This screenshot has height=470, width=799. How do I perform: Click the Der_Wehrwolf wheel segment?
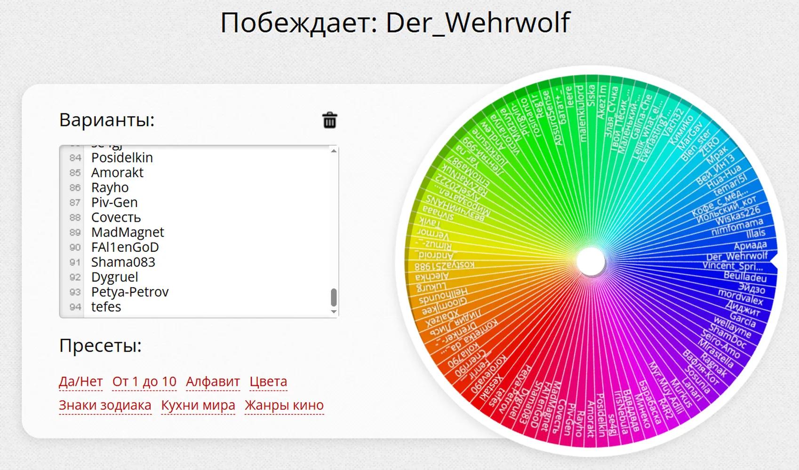click(x=737, y=257)
